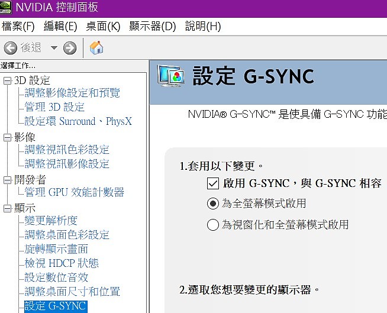
Task: Select 為全螢幕模式啟用 radio button
Action: [213, 204]
